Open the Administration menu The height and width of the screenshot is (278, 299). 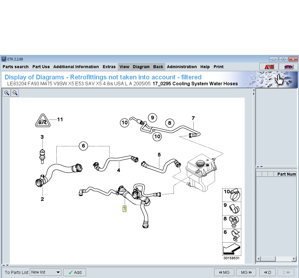click(x=182, y=67)
